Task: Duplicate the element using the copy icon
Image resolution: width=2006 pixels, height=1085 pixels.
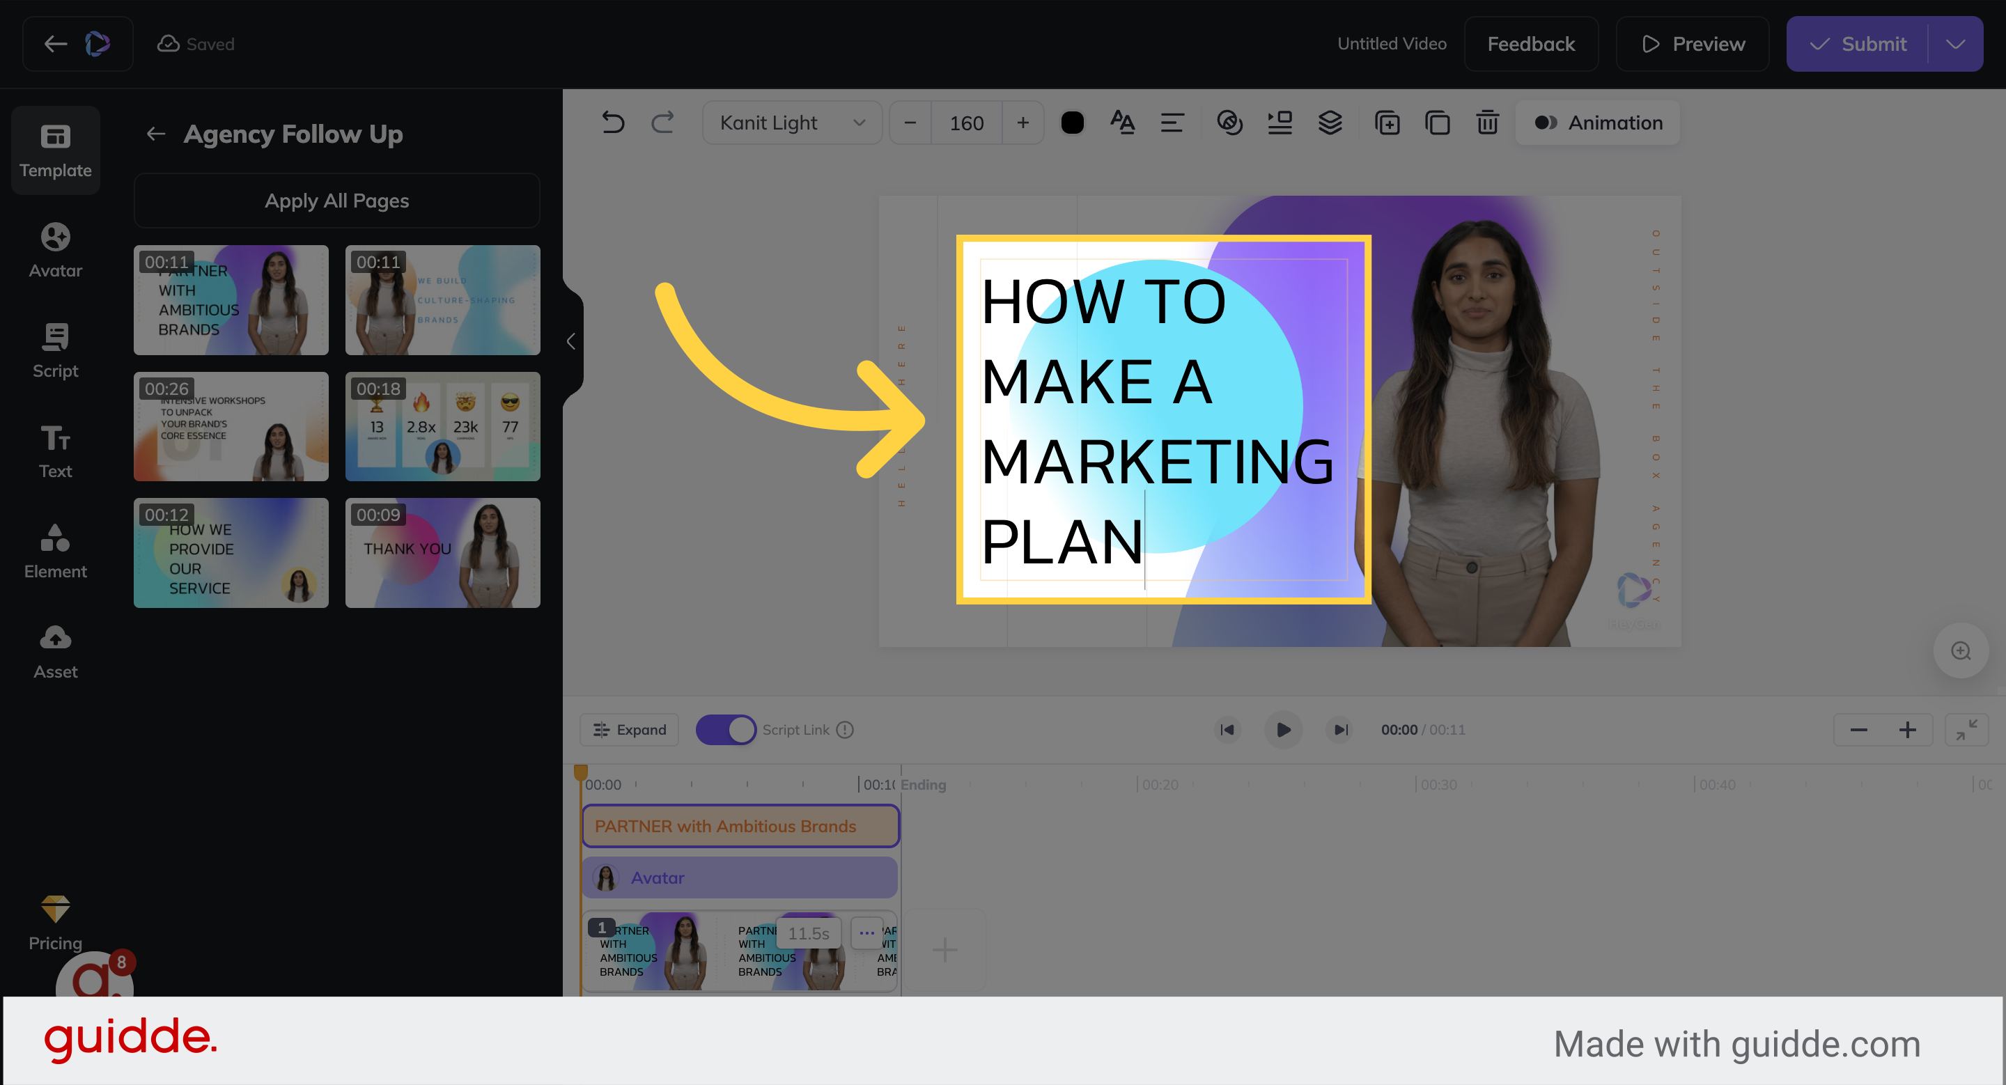Action: coord(1437,122)
